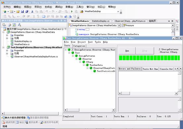Click the New Project toolbar icon
This screenshot has width=183, height=129.
pos(5,12)
